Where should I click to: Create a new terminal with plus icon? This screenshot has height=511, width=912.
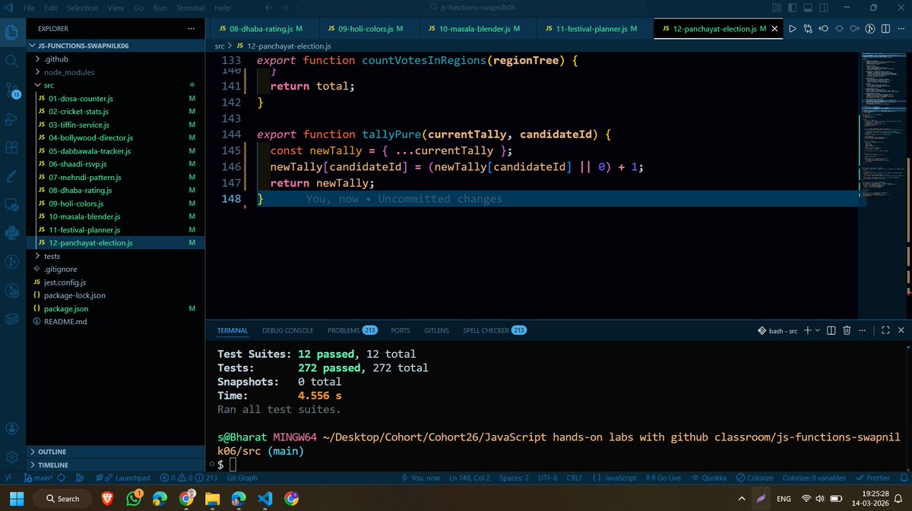click(x=807, y=330)
